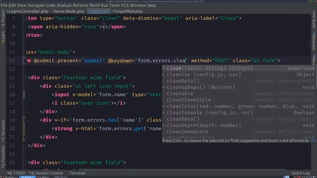Viewport: 317px width, 178px height.
Task: Collapse the code block at line 19
Action: click(x=25, y=120)
